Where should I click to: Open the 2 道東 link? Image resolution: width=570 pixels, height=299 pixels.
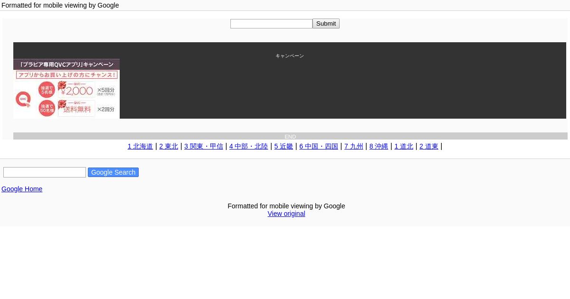click(429, 146)
